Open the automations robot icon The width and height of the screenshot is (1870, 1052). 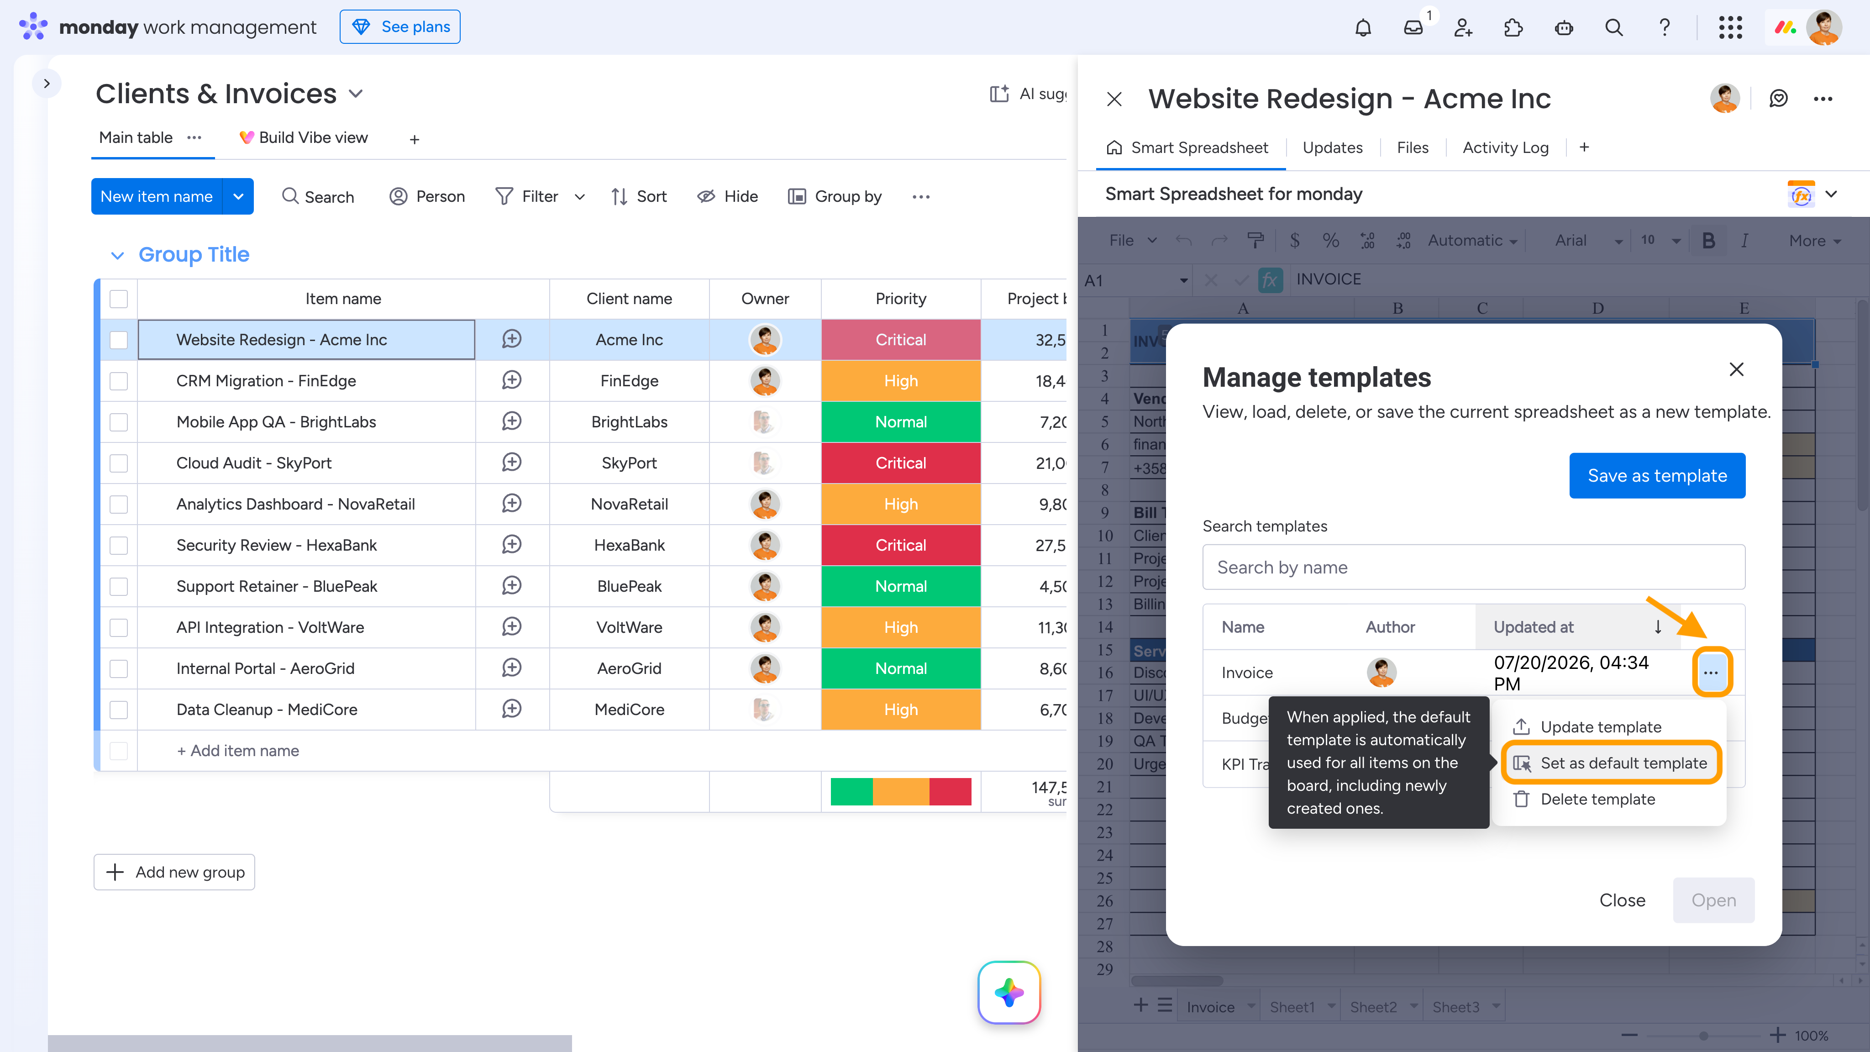(x=1564, y=27)
